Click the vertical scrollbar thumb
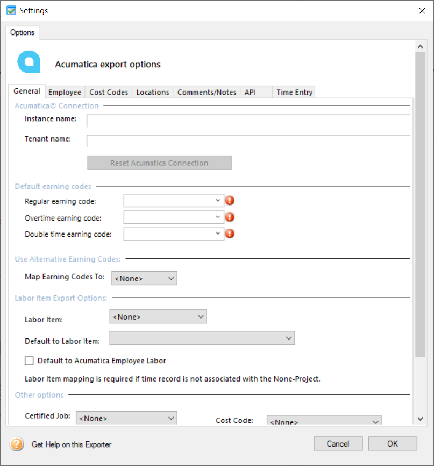 click(x=421, y=205)
